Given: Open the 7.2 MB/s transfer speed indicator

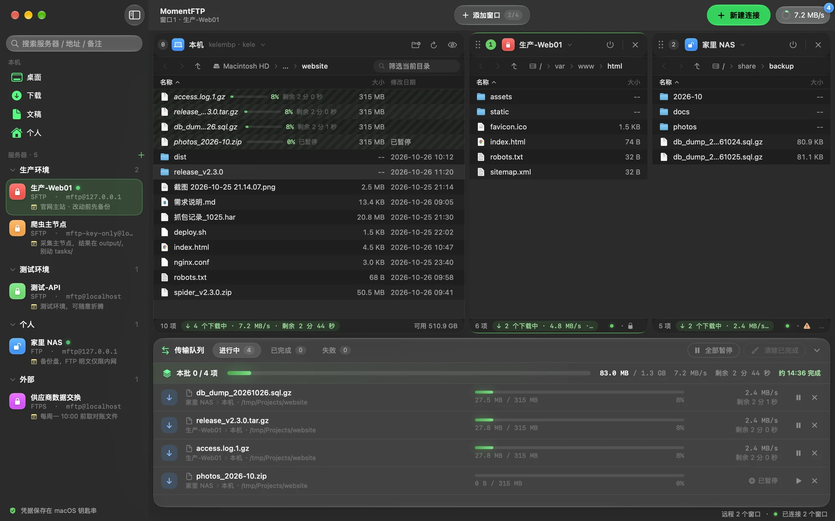Looking at the screenshot, I should [803, 15].
